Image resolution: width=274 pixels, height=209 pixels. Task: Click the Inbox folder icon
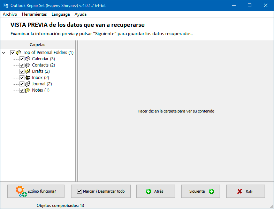tap(28, 78)
